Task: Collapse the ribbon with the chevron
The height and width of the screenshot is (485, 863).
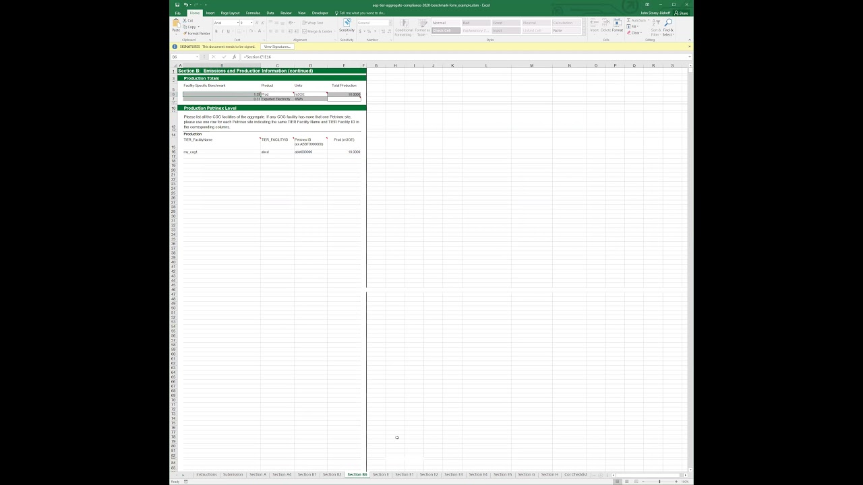Action: pyautogui.click(x=690, y=40)
